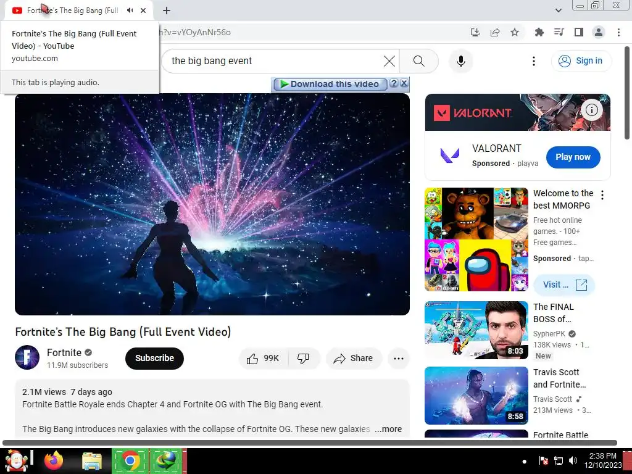
Task: Open the MMORPG games ad thumbnail
Action: coord(476,239)
